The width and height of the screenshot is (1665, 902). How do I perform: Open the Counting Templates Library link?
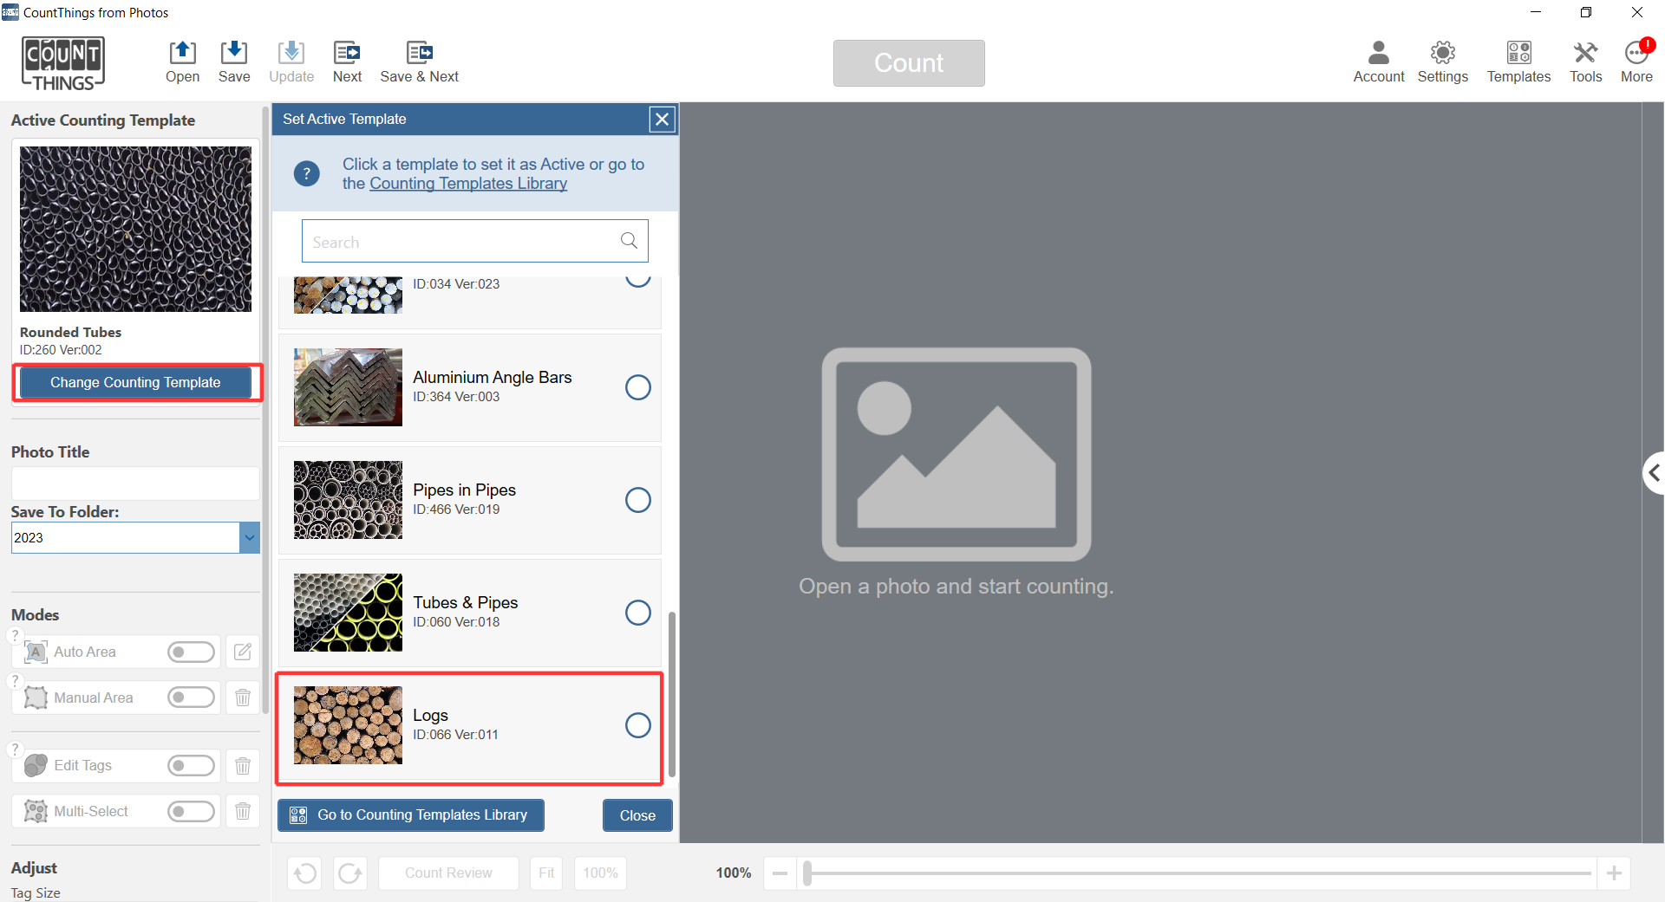[468, 184]
